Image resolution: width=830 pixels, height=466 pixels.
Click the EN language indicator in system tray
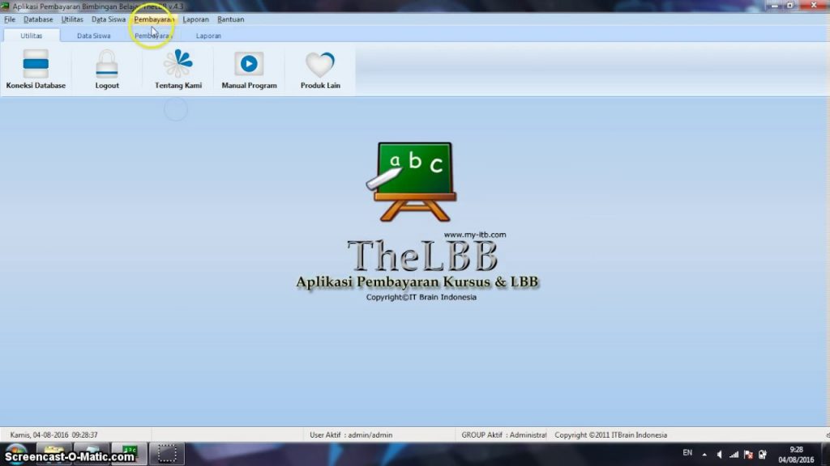tap(688, 454)
